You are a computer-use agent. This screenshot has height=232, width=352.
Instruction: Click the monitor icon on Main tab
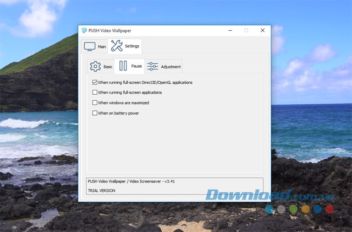(90, 46)
